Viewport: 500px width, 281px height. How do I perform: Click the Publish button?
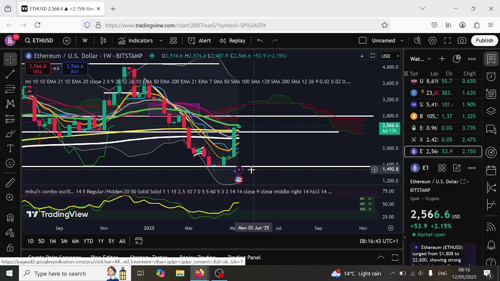484,41
